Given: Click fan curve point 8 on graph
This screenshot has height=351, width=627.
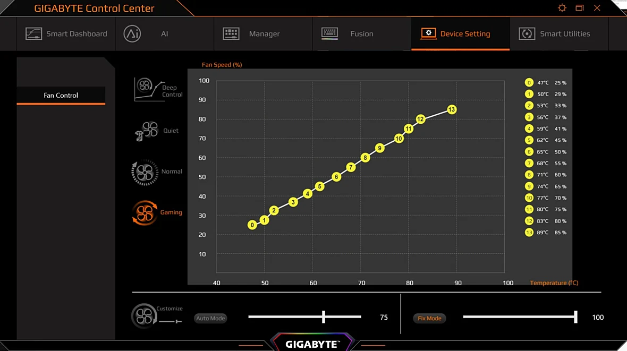Looking at the screenshot, I should pyautogui.click(x=365, y=158).
